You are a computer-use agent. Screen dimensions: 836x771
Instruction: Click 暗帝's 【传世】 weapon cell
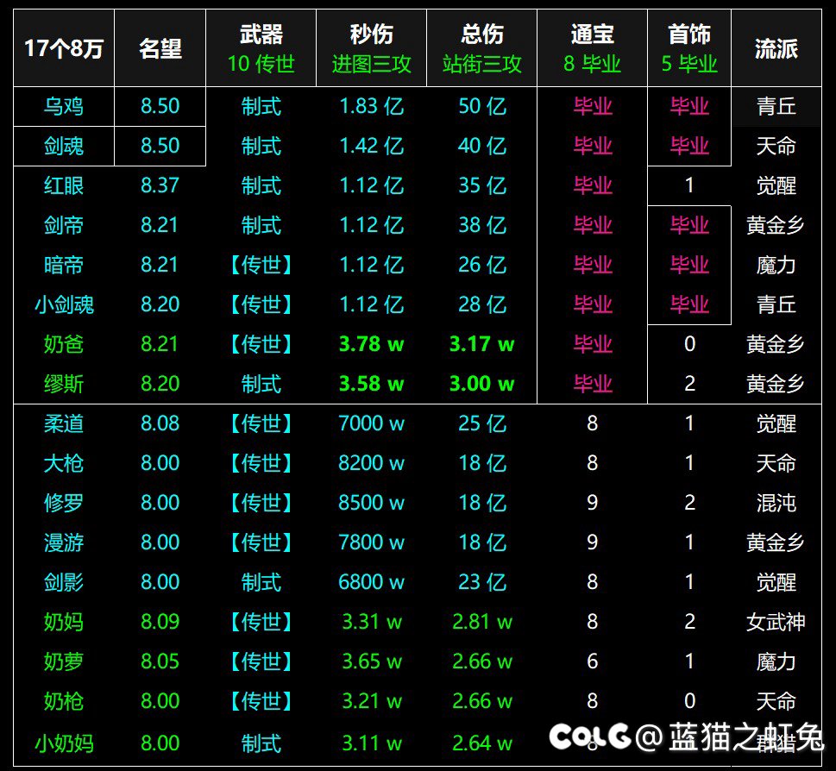pos(261,266)
